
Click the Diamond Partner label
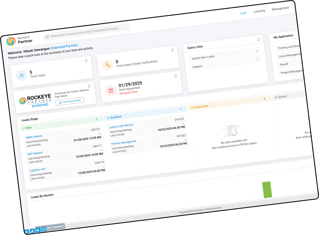[64, 47]
